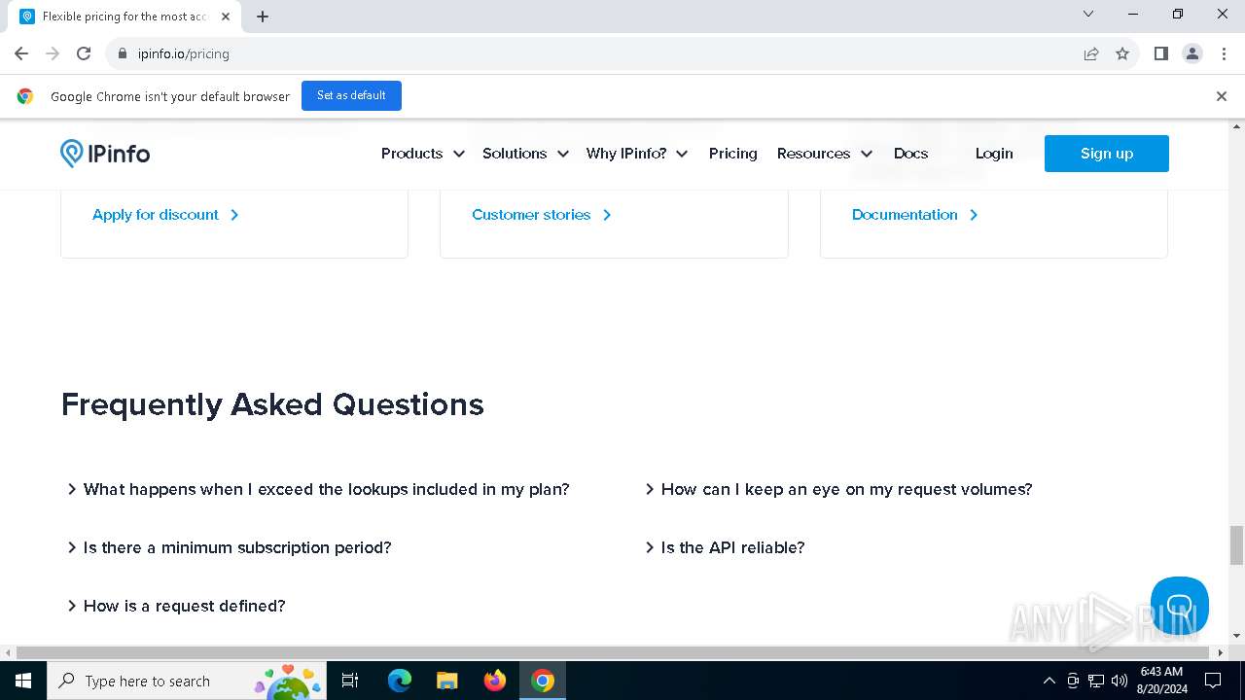Image resolution: width=1245 pixels, height=700 pixels.
Task: Open the Windows notification center
Action: pos(1213,681)
